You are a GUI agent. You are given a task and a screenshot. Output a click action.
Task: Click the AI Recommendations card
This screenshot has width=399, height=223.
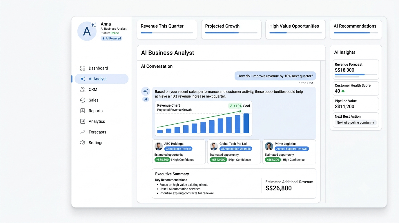click(x=356, y=29)
